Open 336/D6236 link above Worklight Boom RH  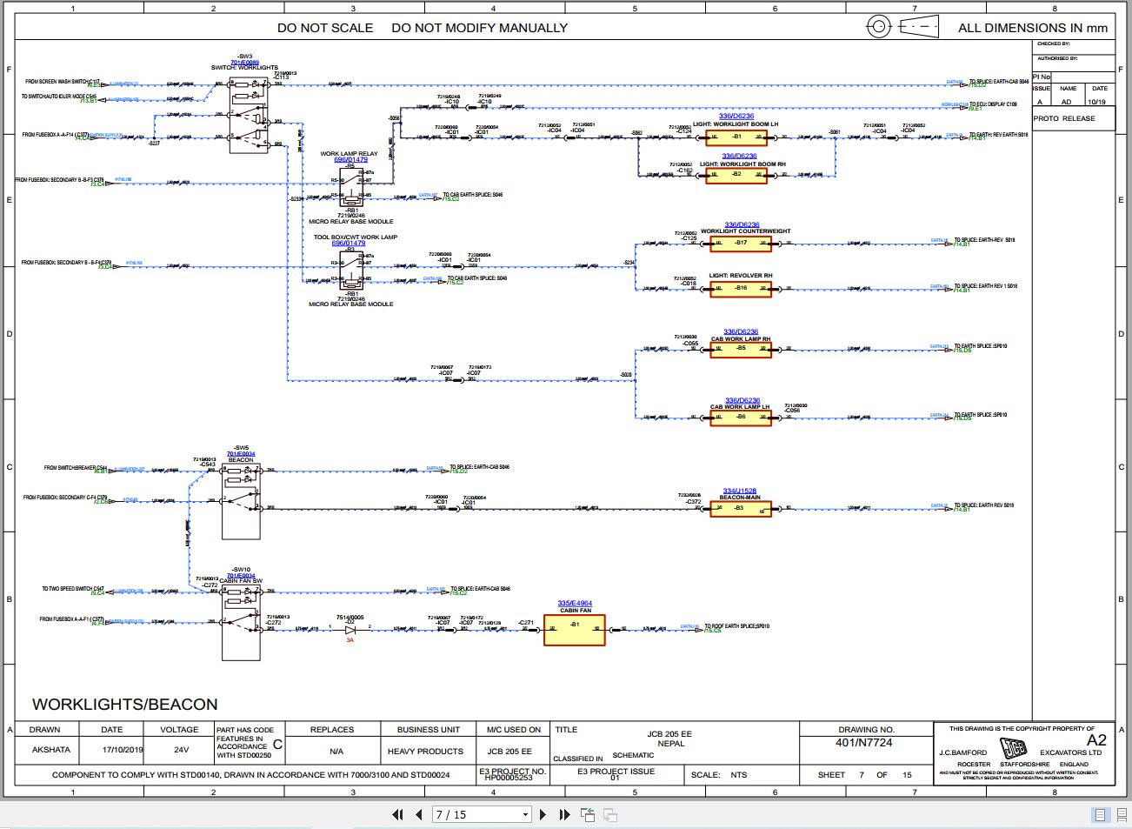point(741,157)
